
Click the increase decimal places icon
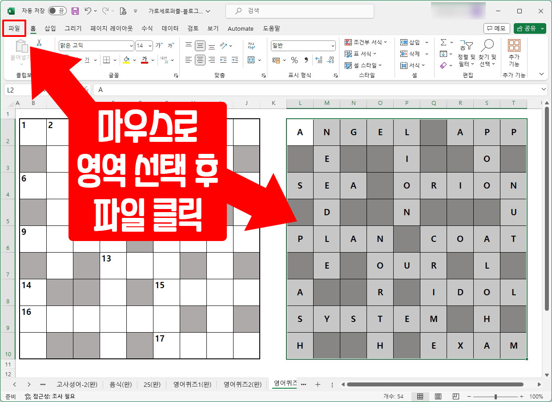pyautogui.click(x=319, y=59)
